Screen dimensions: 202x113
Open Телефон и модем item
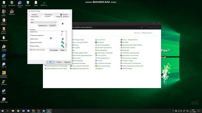(x=127, y=61)
